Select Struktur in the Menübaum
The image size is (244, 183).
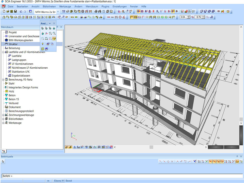click(13, 44)
